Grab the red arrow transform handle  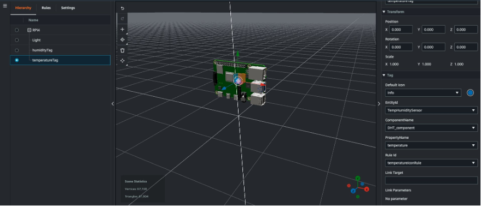263,85
